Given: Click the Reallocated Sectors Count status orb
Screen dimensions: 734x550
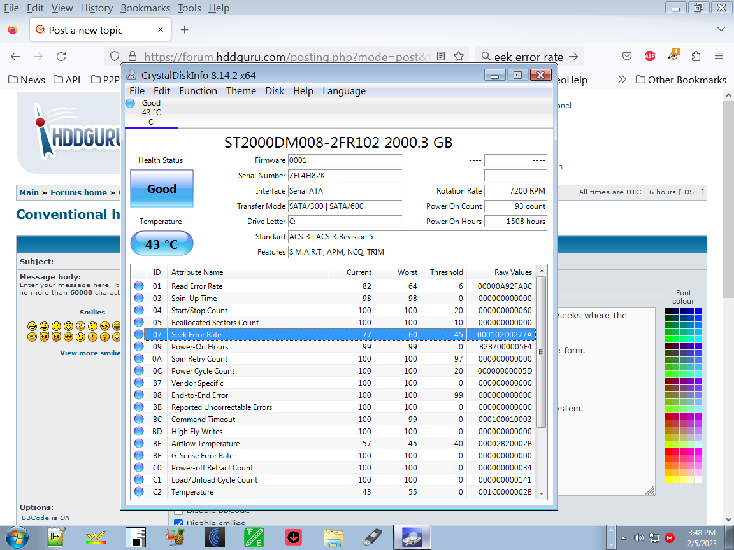Looking at the screenshot, I should [139, 322].
